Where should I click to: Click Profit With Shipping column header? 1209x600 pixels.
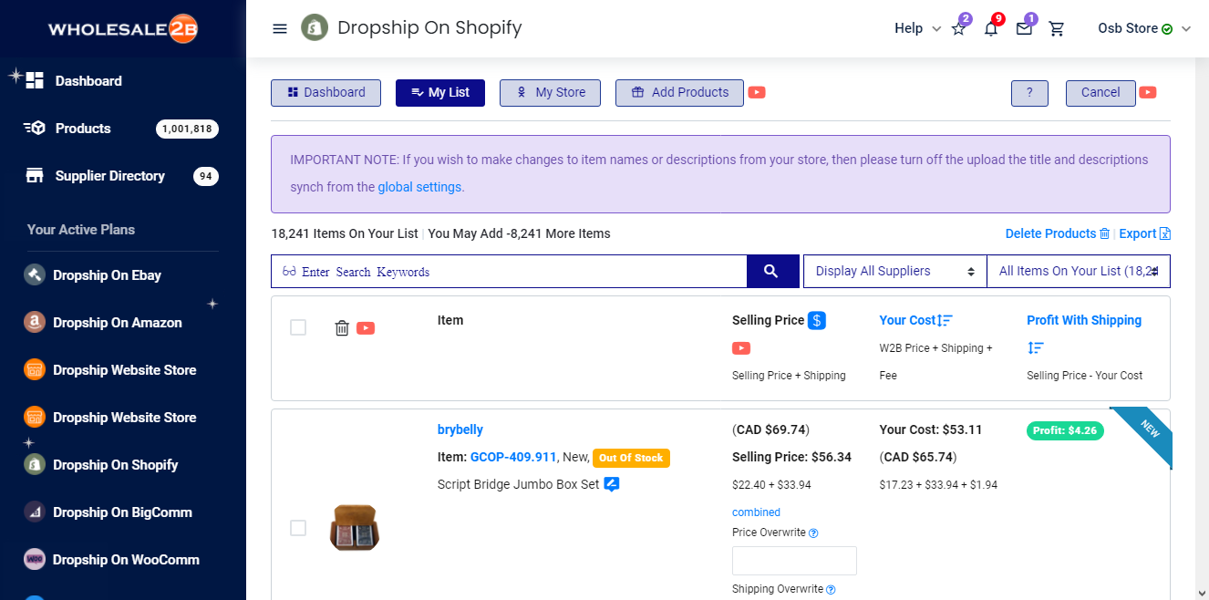click(x=1084, y=320)
